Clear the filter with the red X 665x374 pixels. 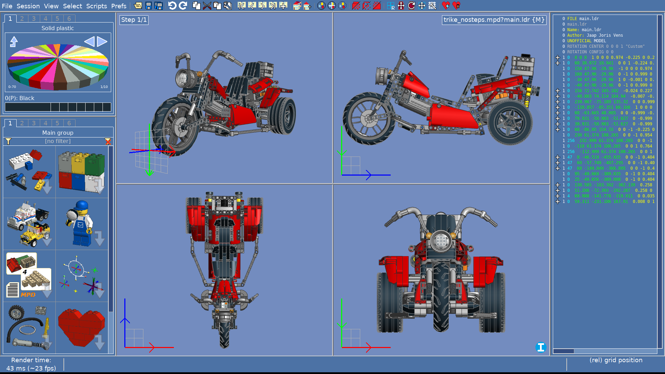(108, 141)
